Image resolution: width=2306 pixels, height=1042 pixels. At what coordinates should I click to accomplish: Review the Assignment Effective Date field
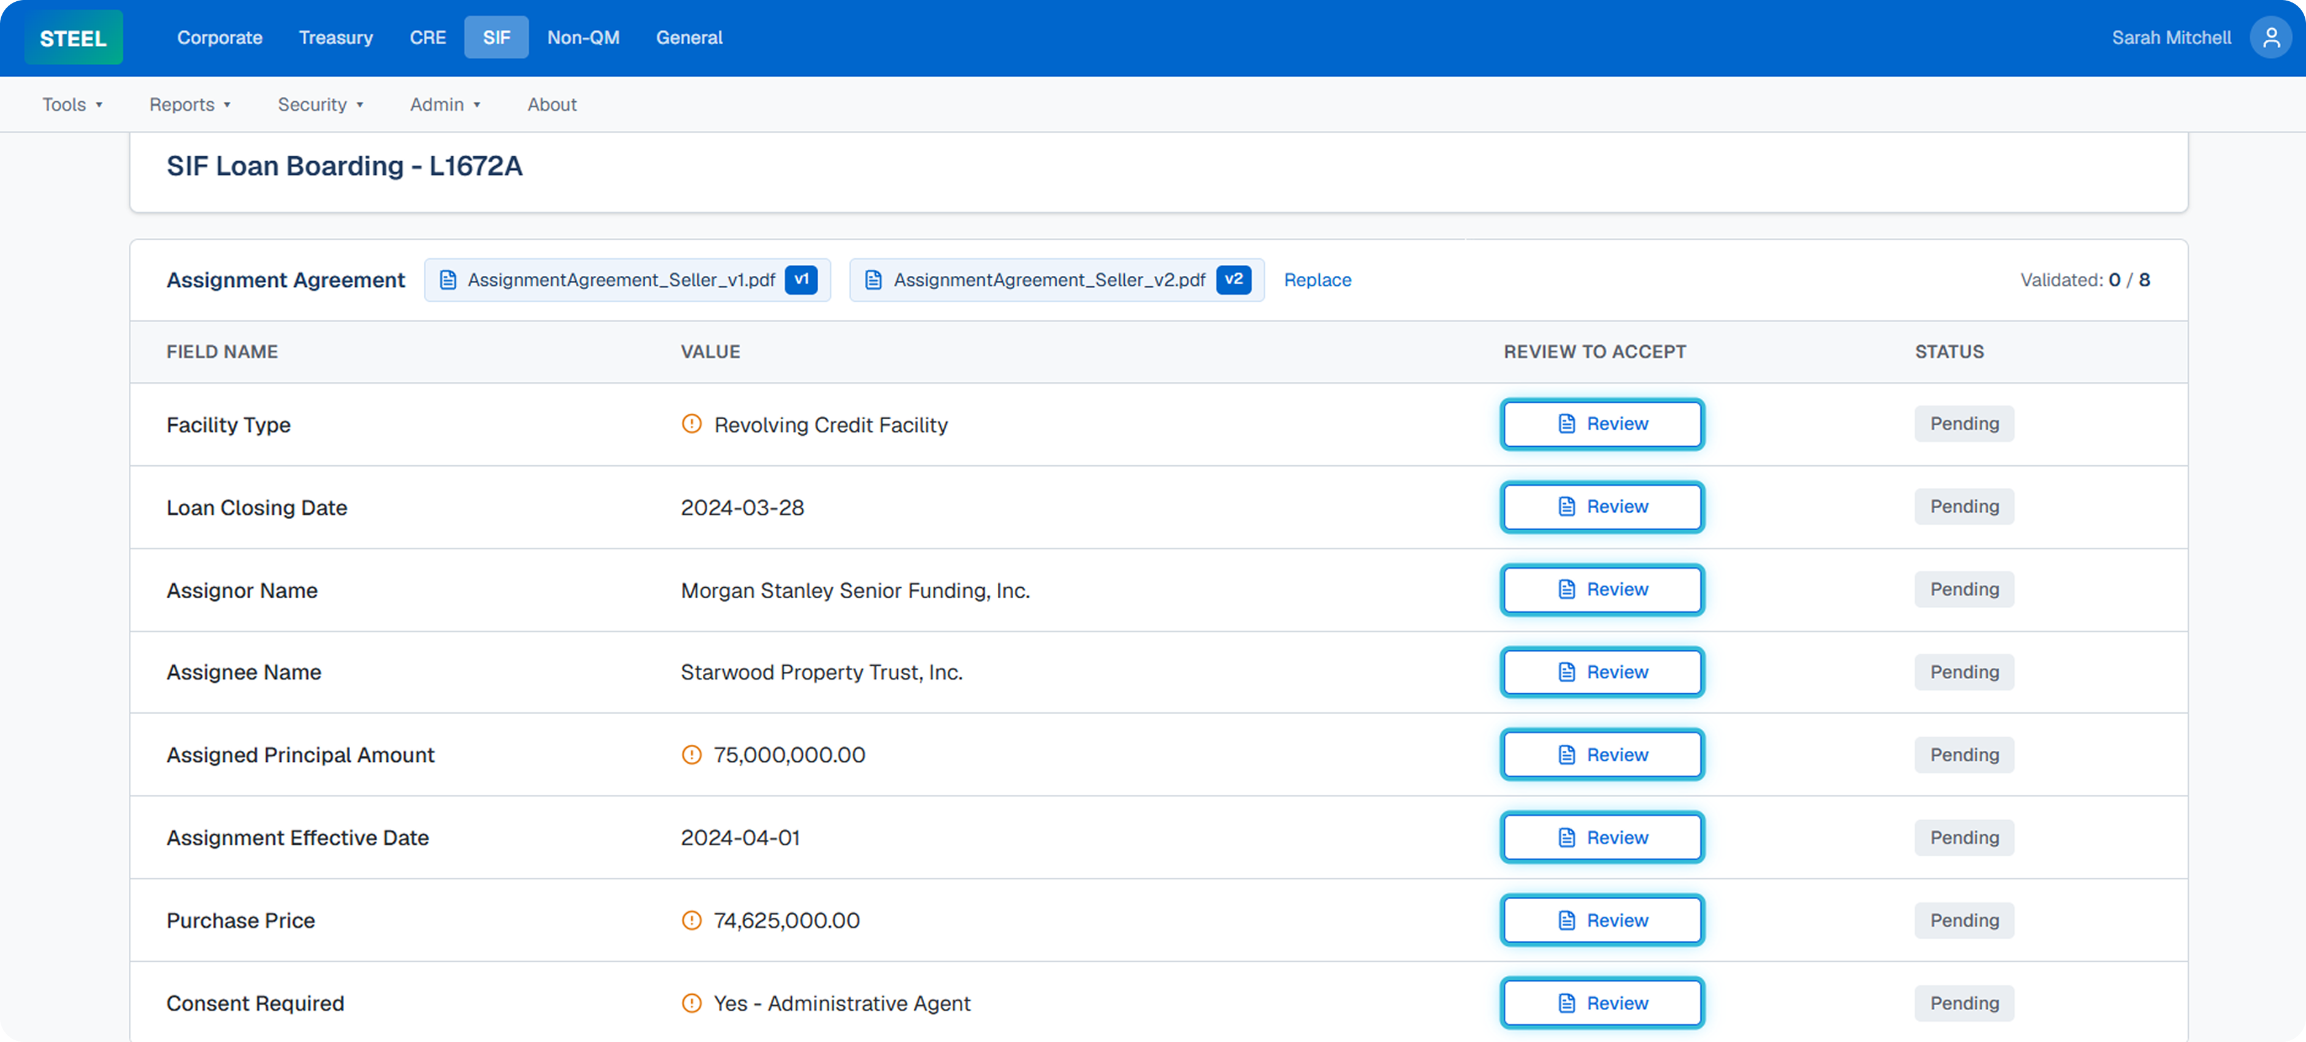[1603, 838]
